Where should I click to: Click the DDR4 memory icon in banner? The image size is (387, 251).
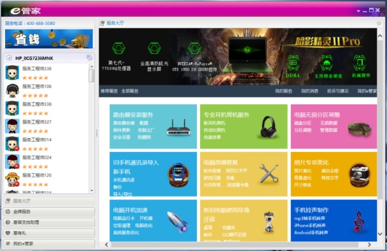click(x=293, y=63)
